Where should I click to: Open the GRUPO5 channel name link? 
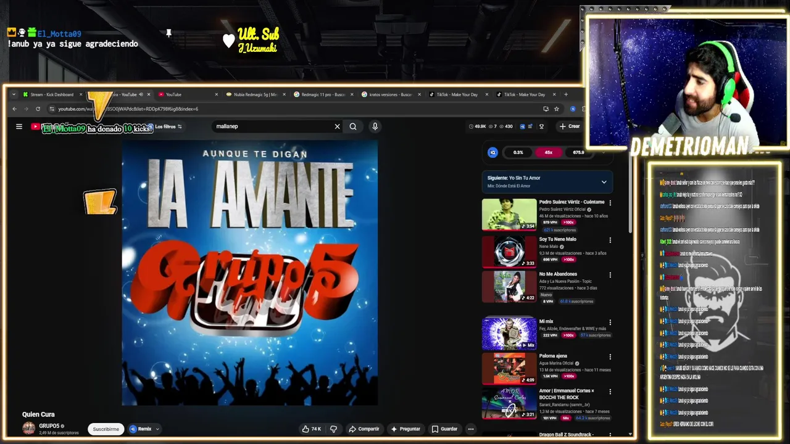[x=49, y=426]
